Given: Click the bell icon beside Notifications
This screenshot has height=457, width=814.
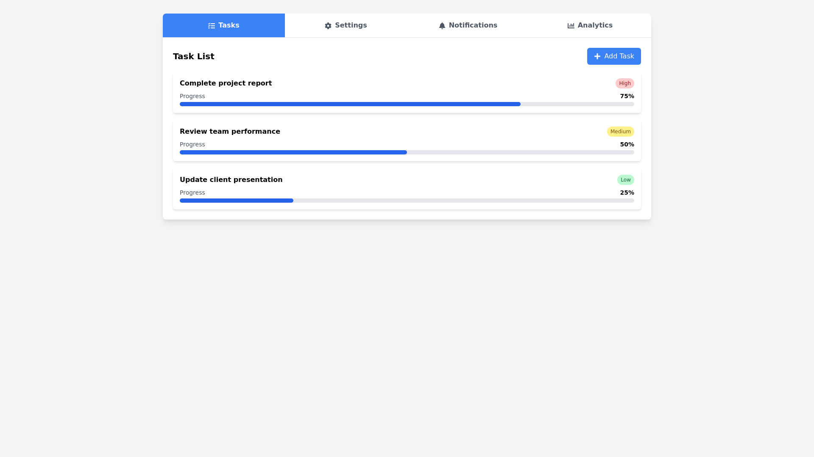Looking at the screenshot, I should tap(442, 26).
